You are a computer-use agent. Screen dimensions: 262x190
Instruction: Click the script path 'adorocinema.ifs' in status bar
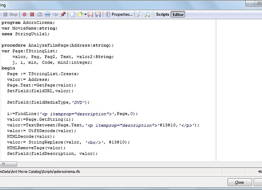click(67, 172)
